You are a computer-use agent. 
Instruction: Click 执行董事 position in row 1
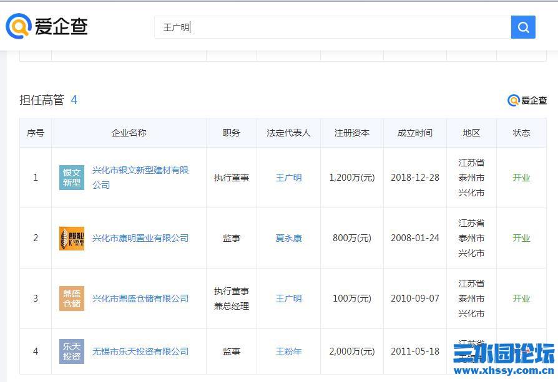tap(232, 178)
